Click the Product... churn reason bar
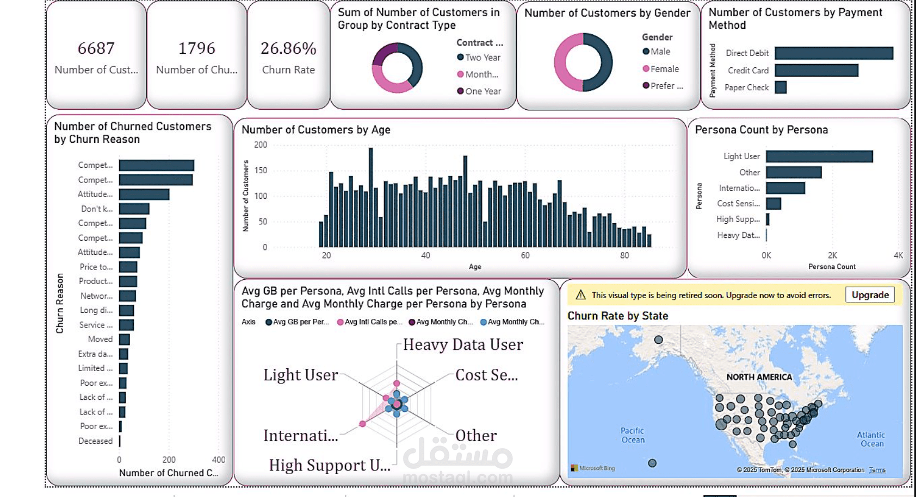916x497 pixels. pos(128,281)
